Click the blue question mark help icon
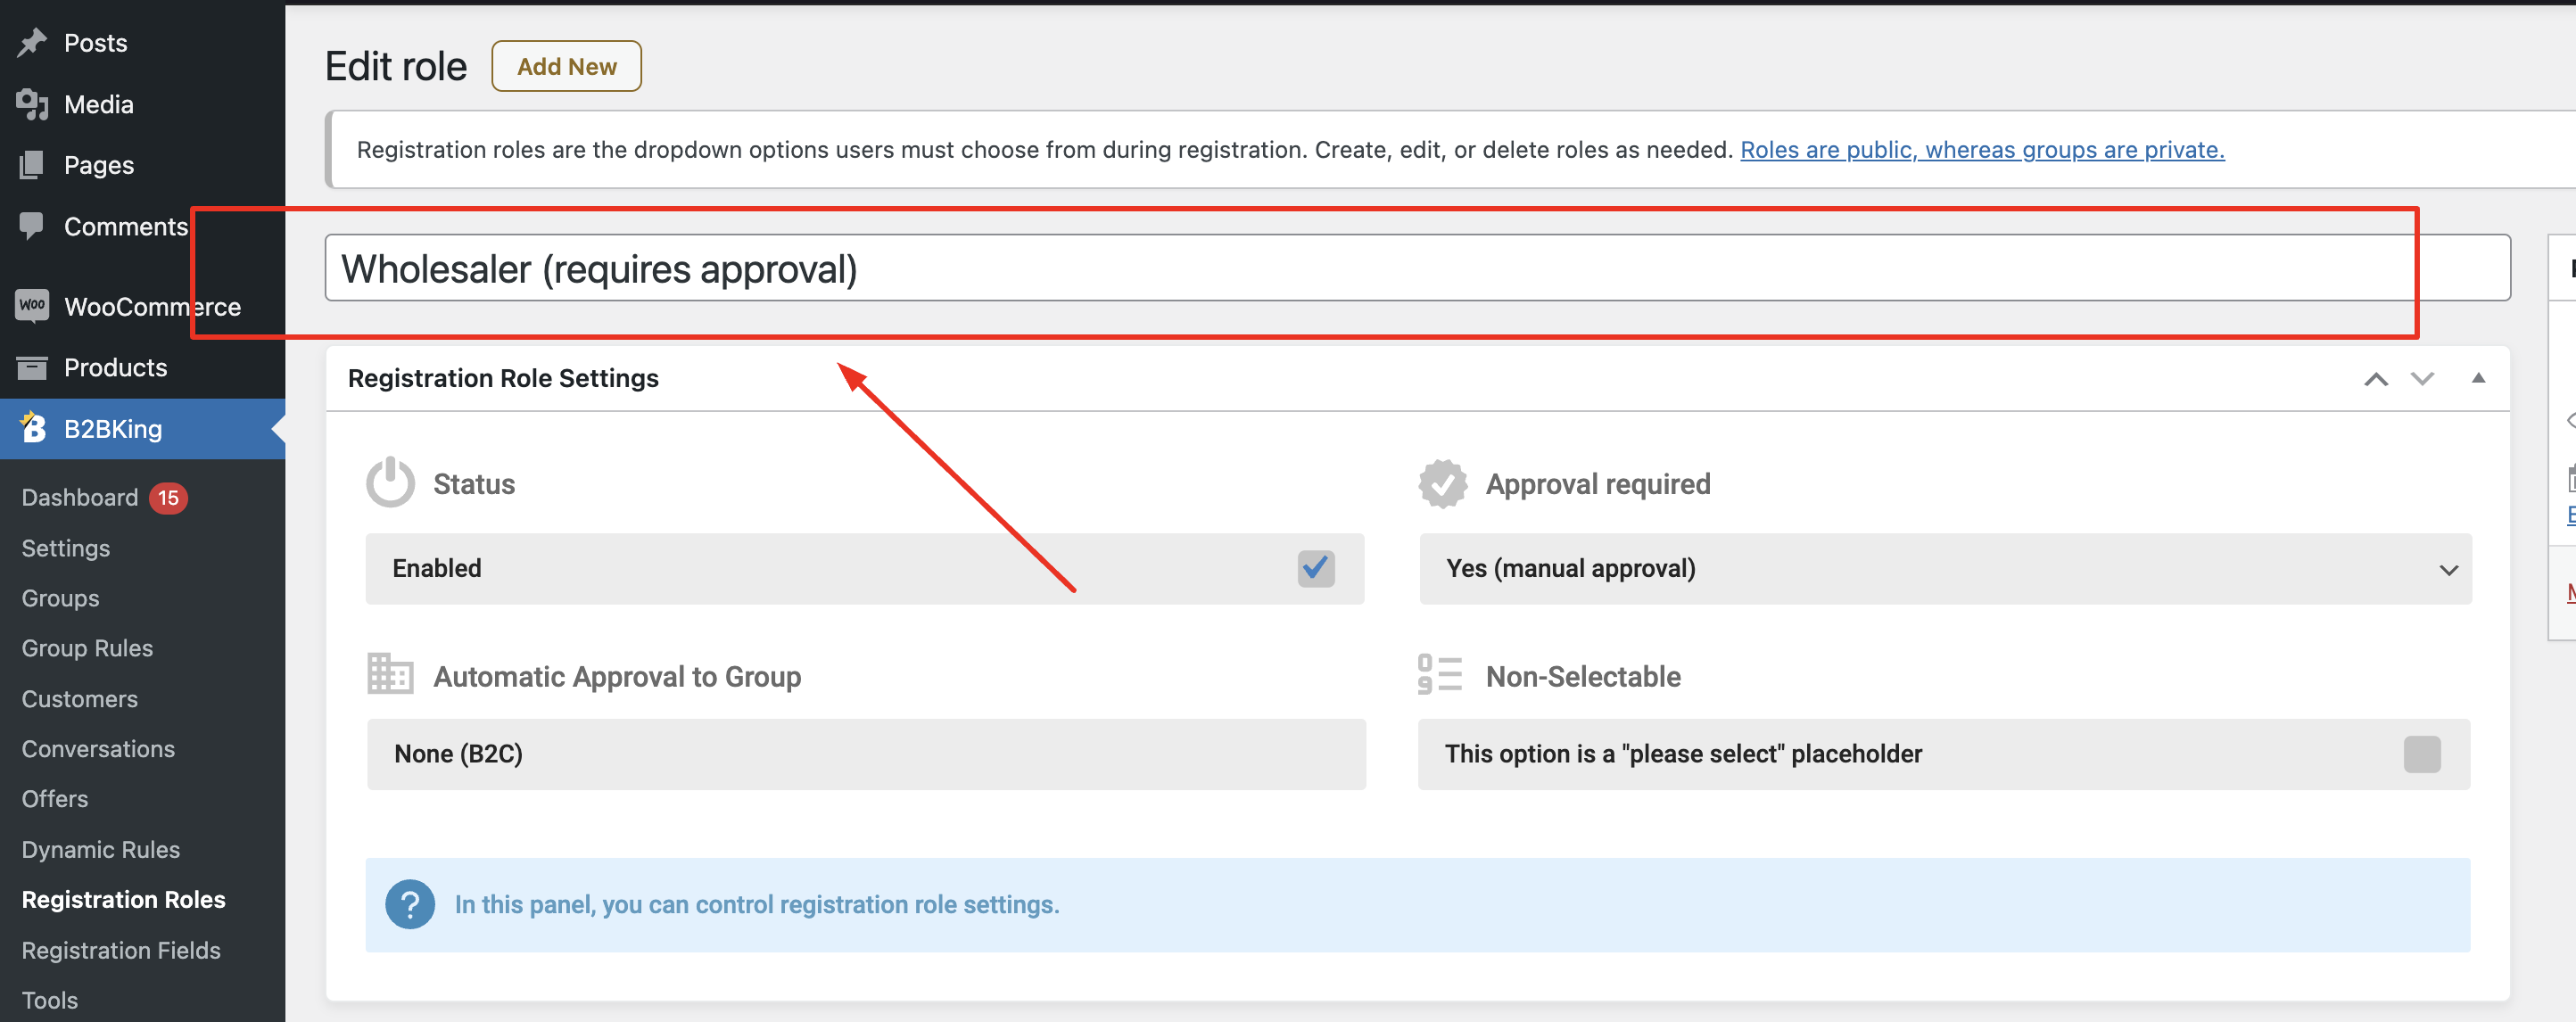Screen dimensions: 2576x1022 point(410,904)
